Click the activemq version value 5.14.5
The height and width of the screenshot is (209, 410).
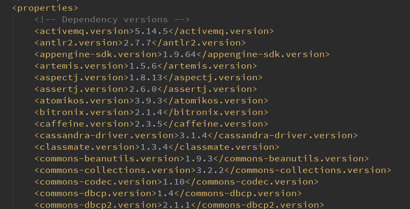(x=151, y=31)
